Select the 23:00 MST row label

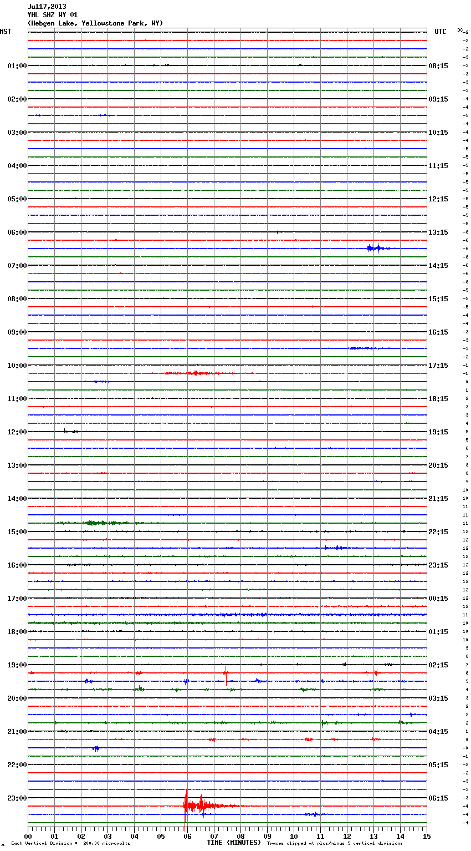click(17, 798)
